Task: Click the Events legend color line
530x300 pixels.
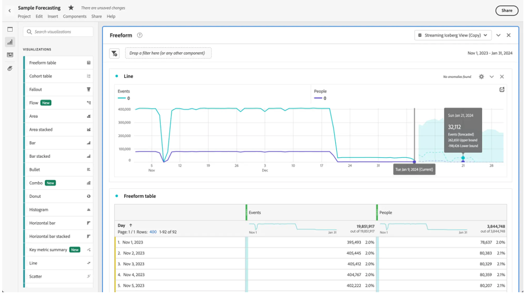Action: [x=121, y=98]
